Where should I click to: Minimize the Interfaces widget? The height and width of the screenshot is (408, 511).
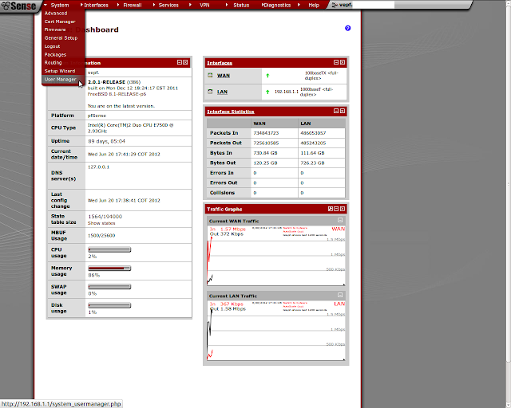(x=336, y=62)
